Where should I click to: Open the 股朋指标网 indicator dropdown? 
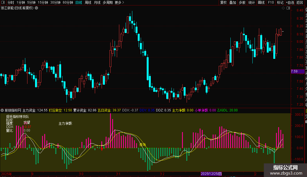tap(2, 110)
